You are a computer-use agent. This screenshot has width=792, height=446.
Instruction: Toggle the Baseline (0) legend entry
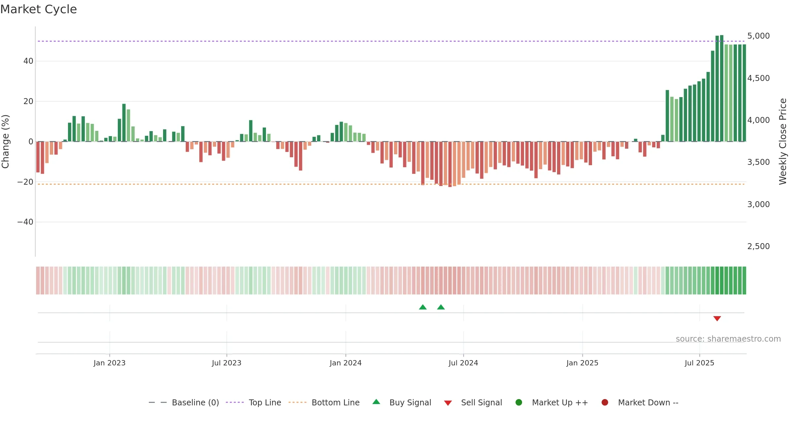(184, 402)
